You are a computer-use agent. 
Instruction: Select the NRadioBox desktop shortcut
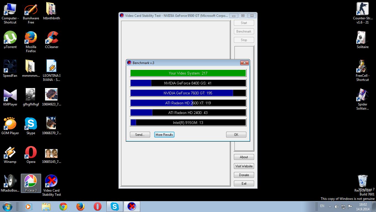coord(10,183)
